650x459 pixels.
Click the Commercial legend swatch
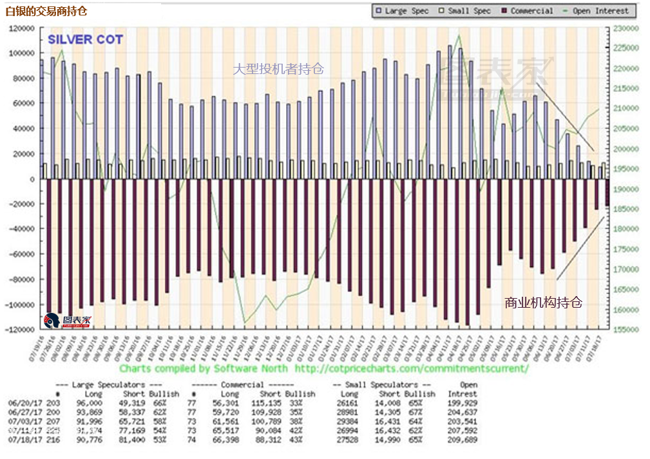coord(504,11)
